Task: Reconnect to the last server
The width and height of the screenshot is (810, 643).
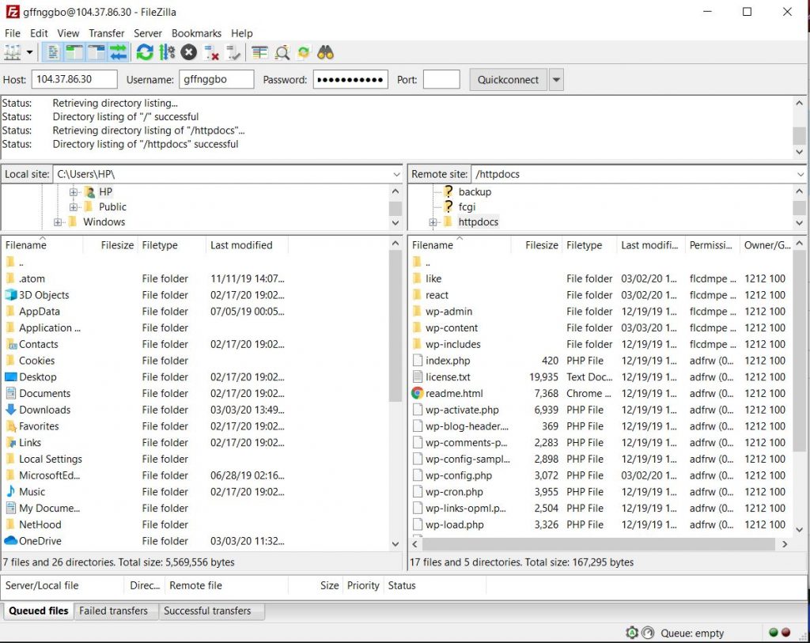Action: click(233, 53)
